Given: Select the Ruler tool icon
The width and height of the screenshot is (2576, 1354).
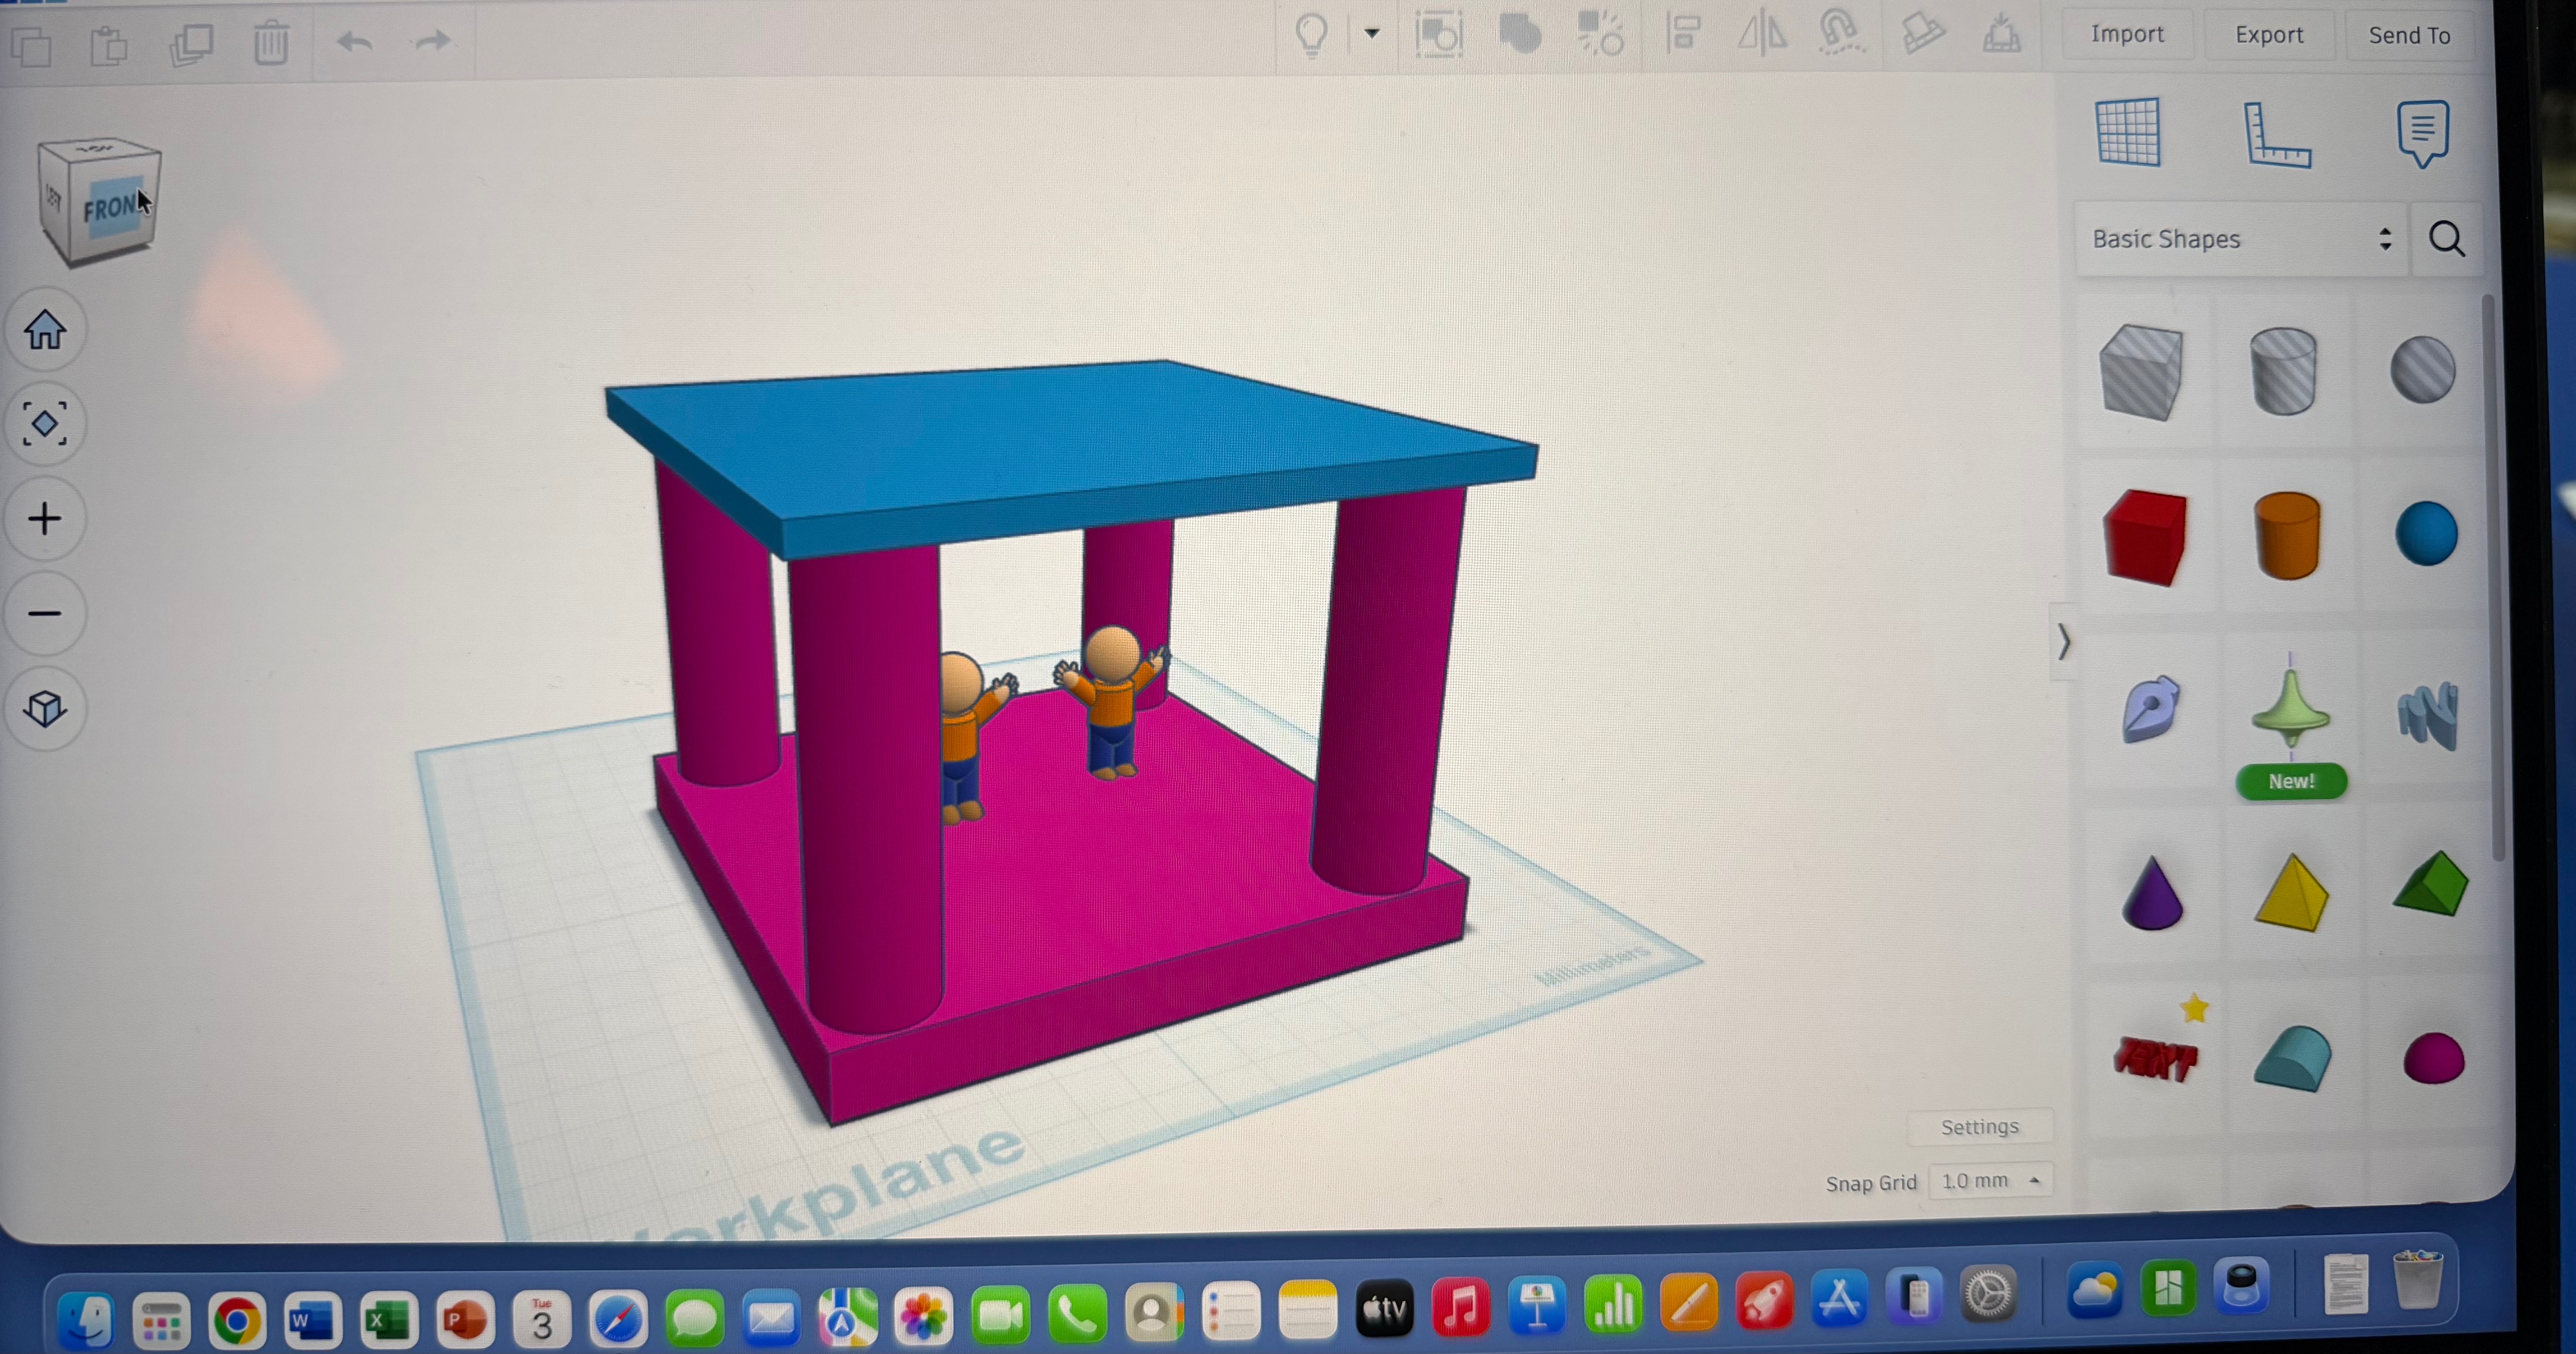Looking at the screenshot, I should [2276, 135].
